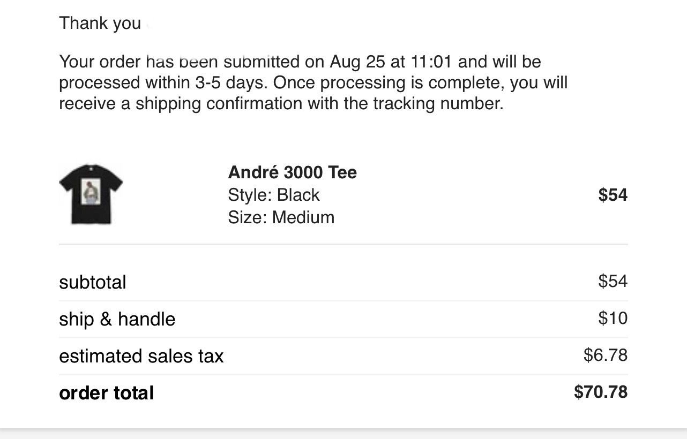Click the black André 3000 tee thumbnail
Image resolution: width=687 pixels, height=439 pixels.
point(91,194)
